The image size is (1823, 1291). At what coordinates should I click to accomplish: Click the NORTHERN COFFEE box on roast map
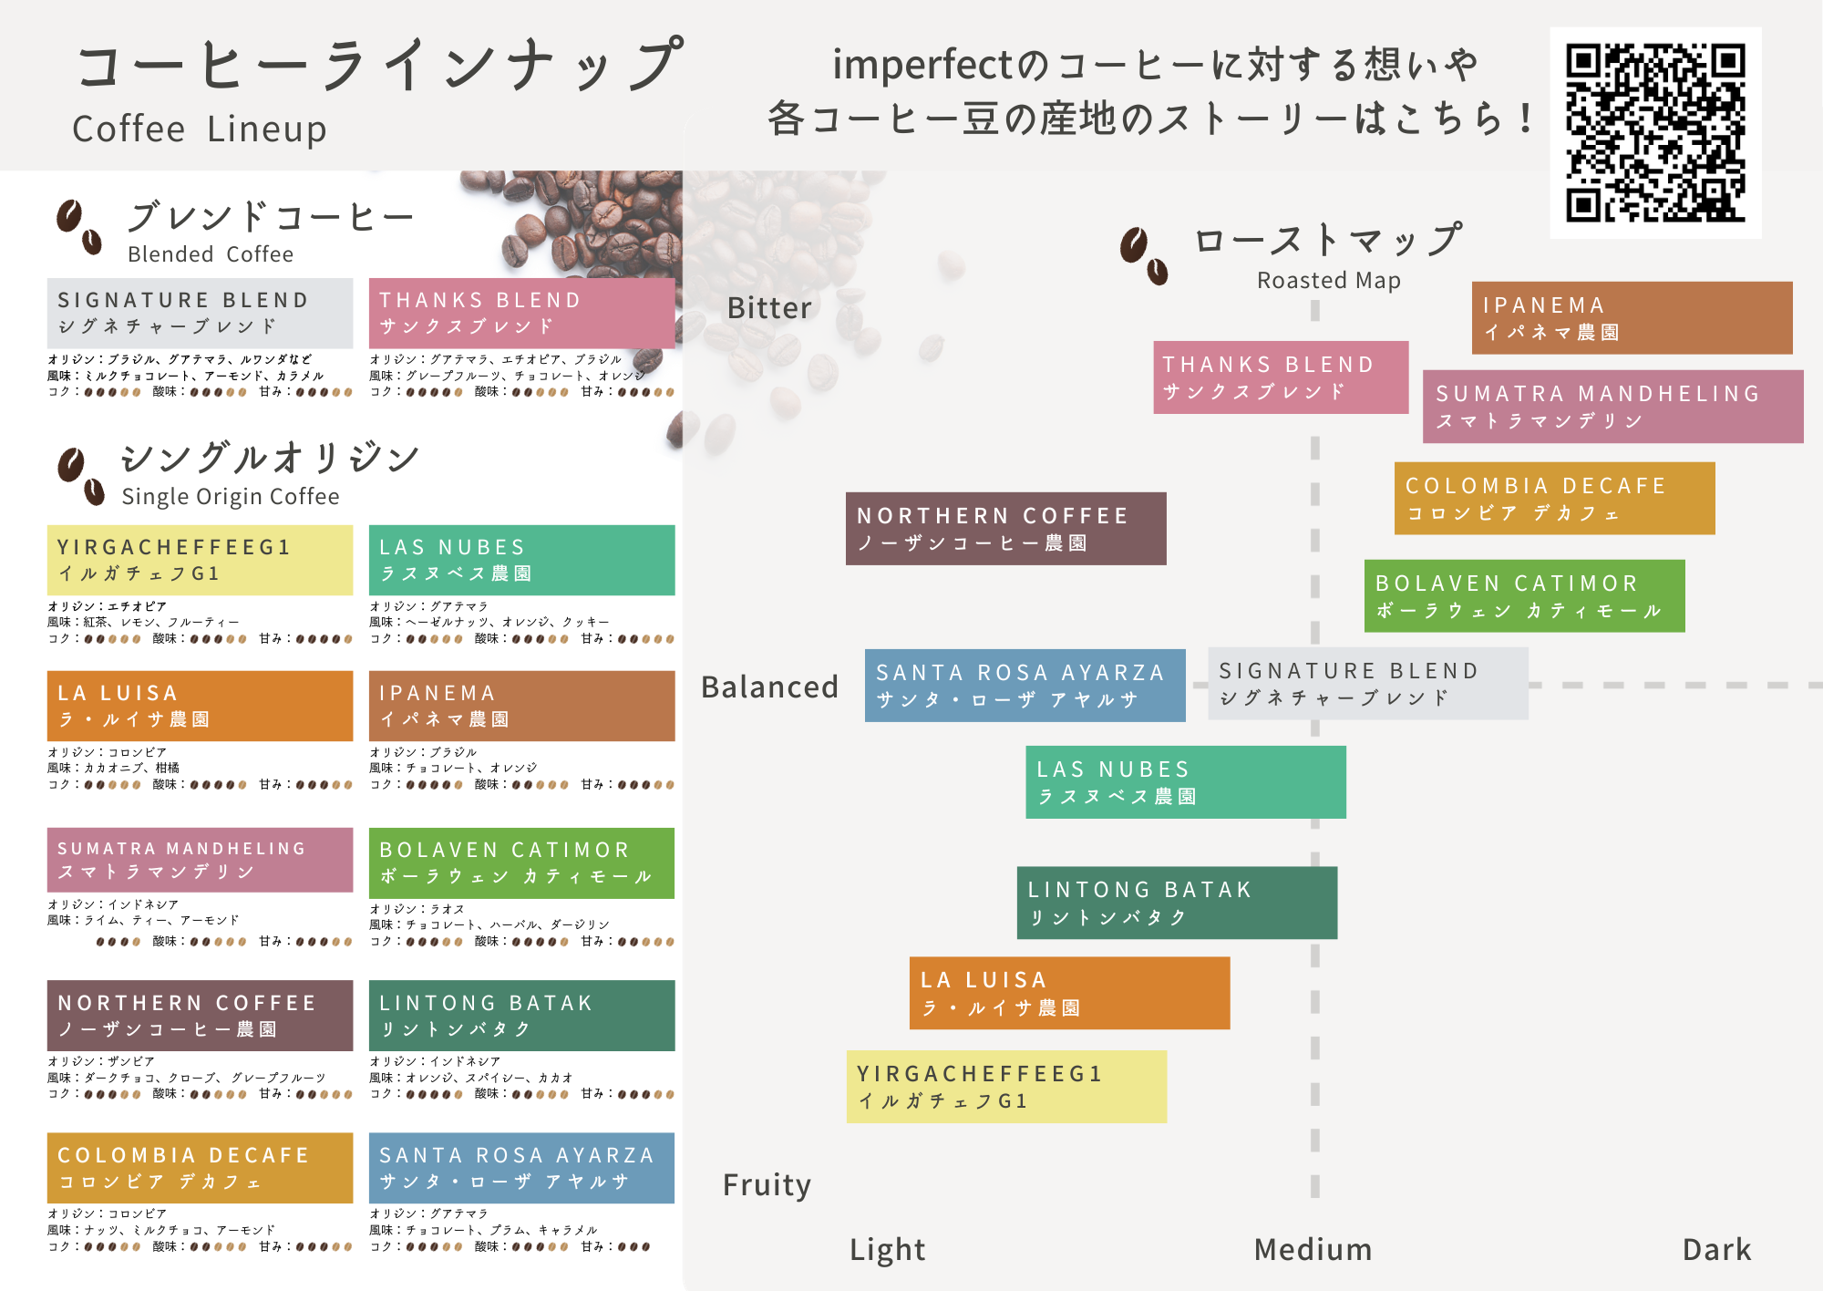1005,529
